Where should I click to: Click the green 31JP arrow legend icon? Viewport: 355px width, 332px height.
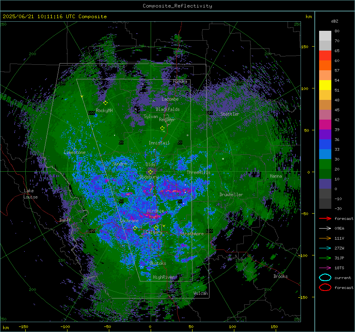tap(325, 258)
